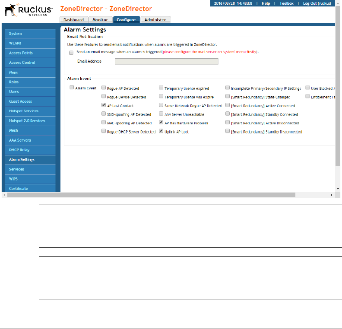
Task: Open the Dashboard tab
Action: coord(74,19)
